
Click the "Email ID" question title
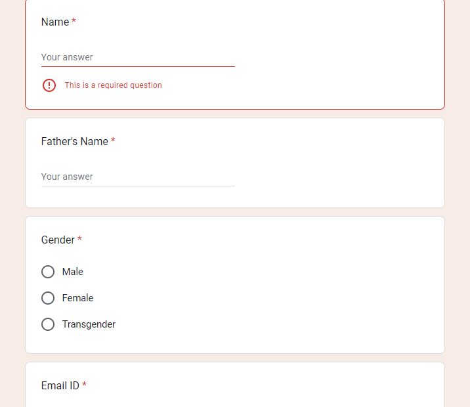(60, 386)
